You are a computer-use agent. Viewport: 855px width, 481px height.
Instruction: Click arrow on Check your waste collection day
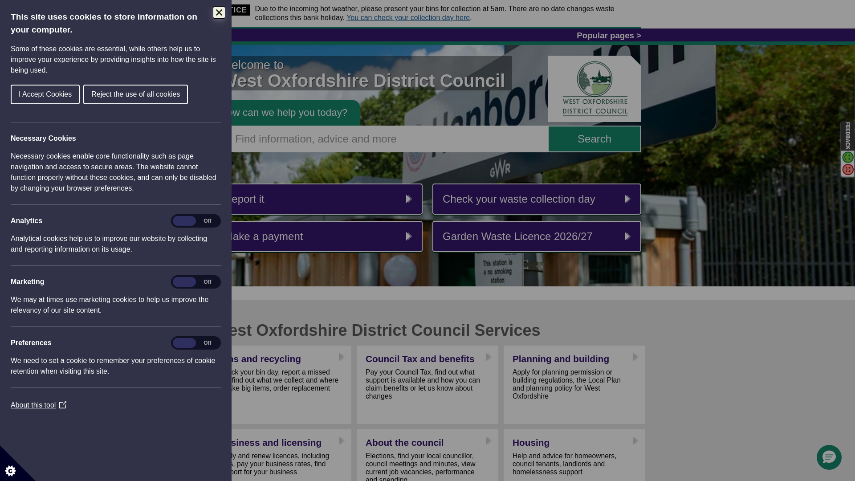coord(627,199)
